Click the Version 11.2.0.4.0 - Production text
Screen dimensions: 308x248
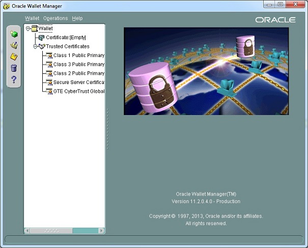pyautogui.click(x=206, y=202)
